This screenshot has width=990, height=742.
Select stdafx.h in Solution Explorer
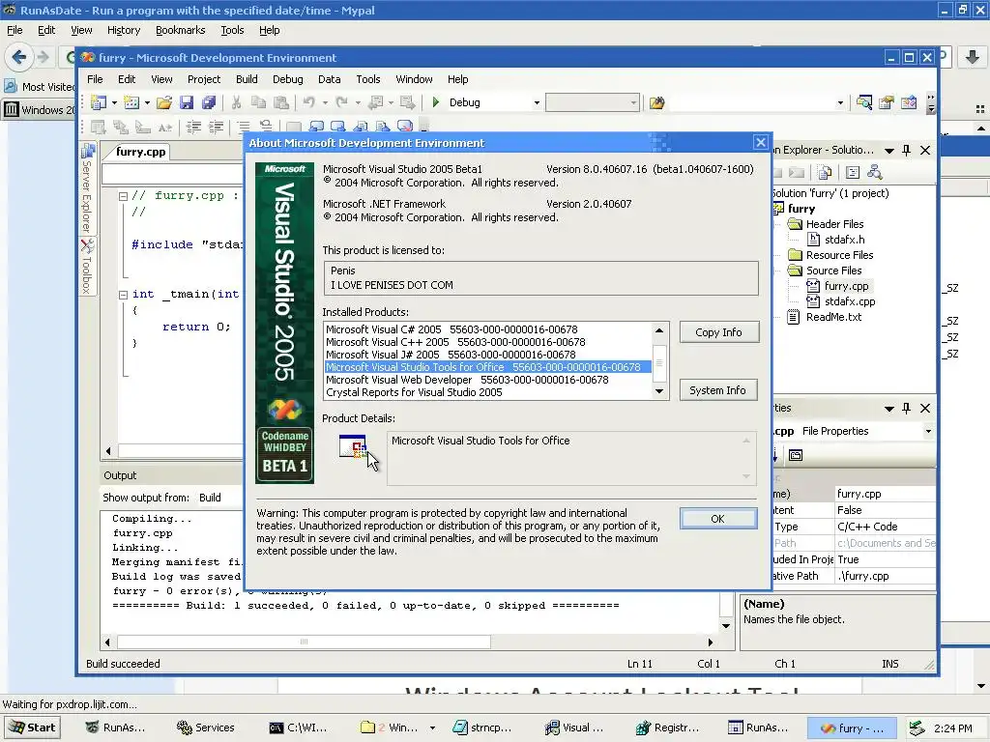pos(843,240)
